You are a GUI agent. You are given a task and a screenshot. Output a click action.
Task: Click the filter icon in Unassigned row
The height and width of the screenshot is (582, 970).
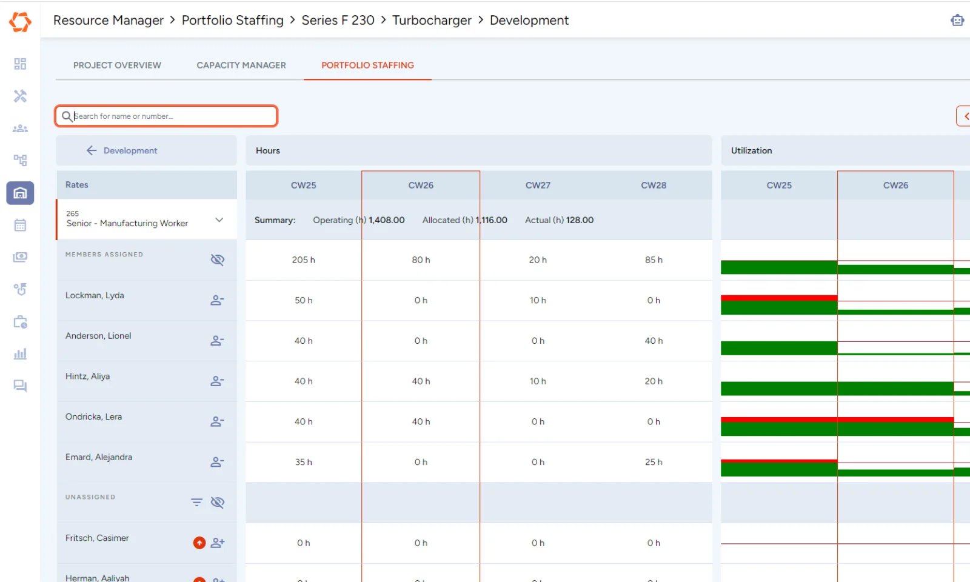[x=196, y=503]
